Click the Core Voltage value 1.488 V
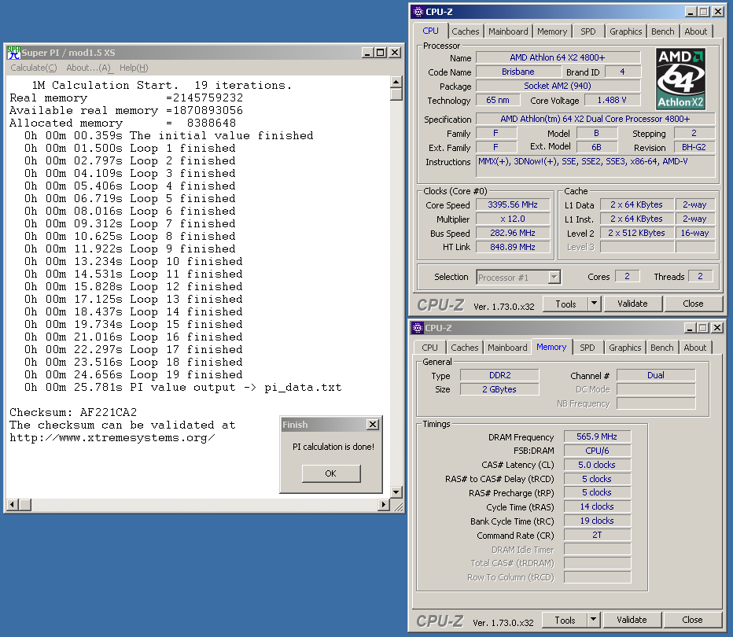The height and width of the screenshot is (637, 733). 611,100
